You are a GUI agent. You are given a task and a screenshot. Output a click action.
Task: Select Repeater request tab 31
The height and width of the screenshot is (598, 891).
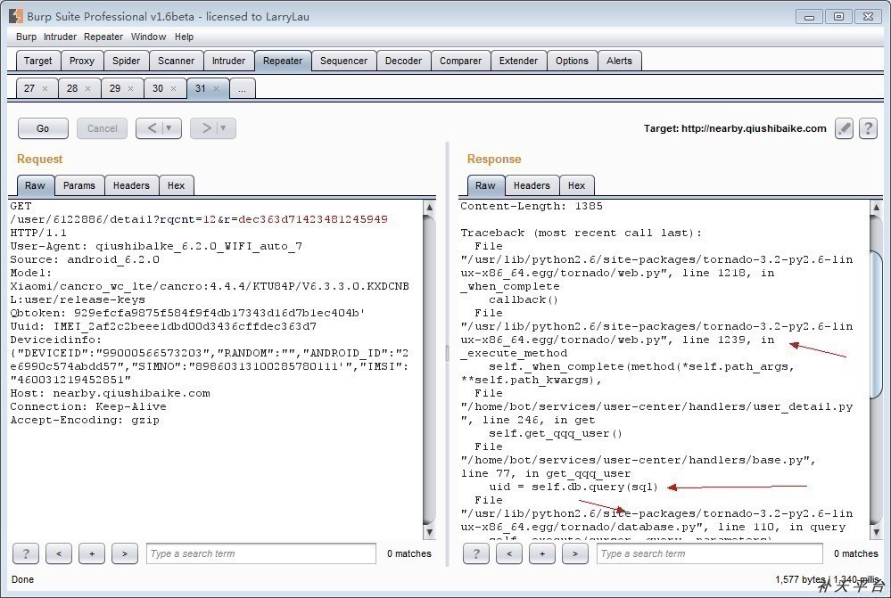coord(201,88)
